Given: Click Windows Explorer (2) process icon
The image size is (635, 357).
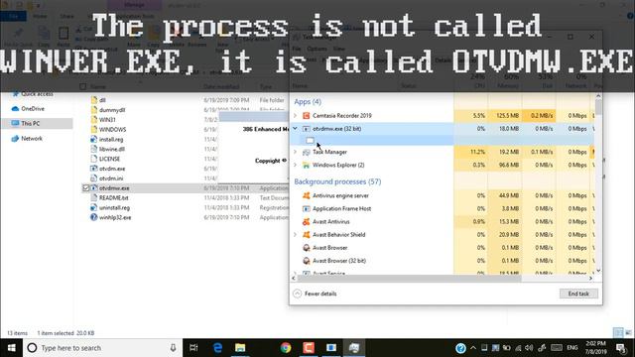Looking at the screenshot, I should [307, 166].
